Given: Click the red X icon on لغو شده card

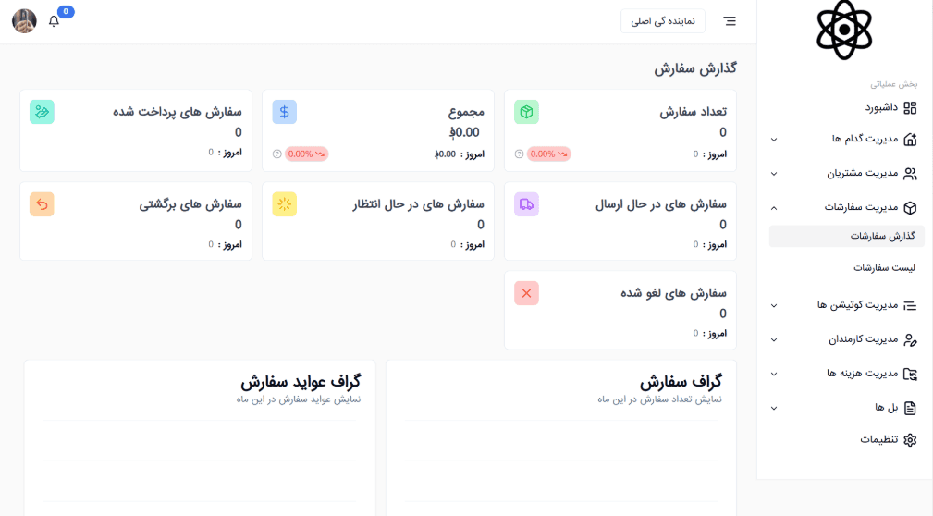Looking at the screenshot, I should pos(526,293).
